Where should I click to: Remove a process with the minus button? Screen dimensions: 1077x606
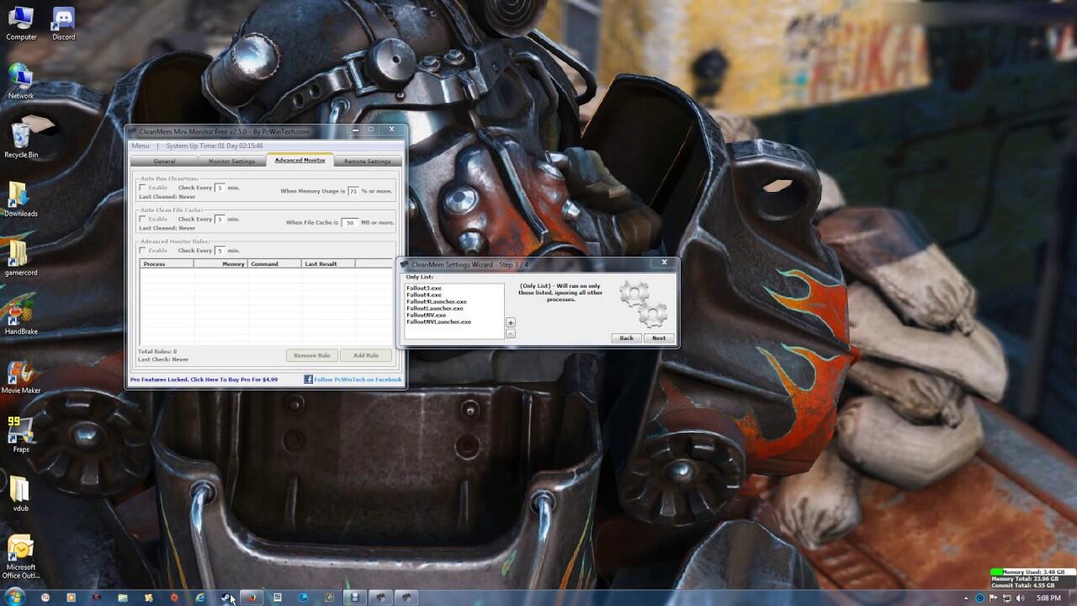[x=510, y=334]
